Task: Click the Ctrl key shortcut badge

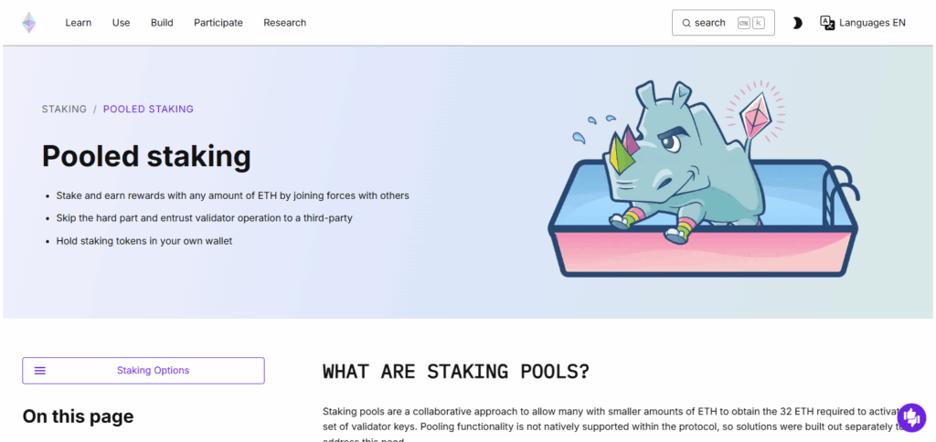Action: (x=744, y=23)
